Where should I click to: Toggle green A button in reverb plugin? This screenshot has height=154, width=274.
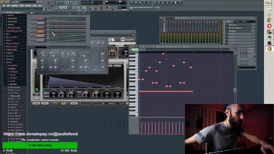pyautogui.click(x=63, y=104)
